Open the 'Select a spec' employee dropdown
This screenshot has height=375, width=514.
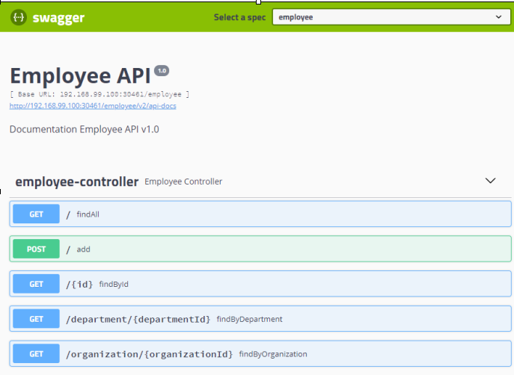tap(391, 17)
